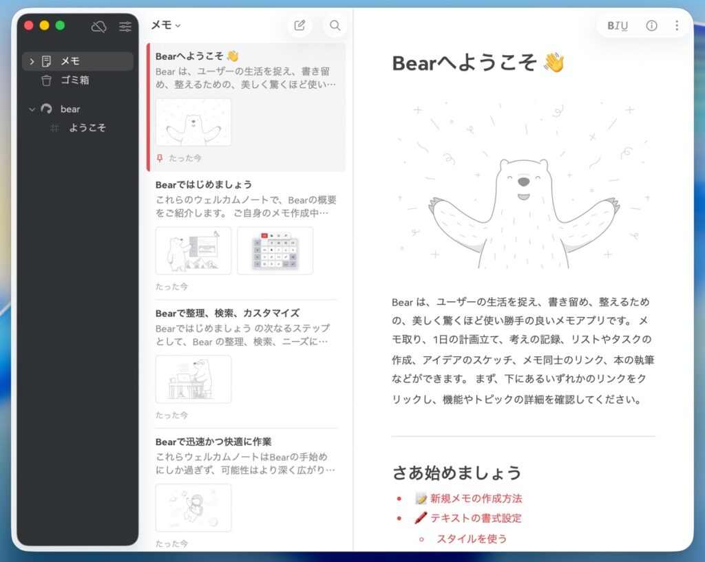Click the cloud sync disabled icon
Viewport: 705px width, 562px height.
(x=99, y=26)
